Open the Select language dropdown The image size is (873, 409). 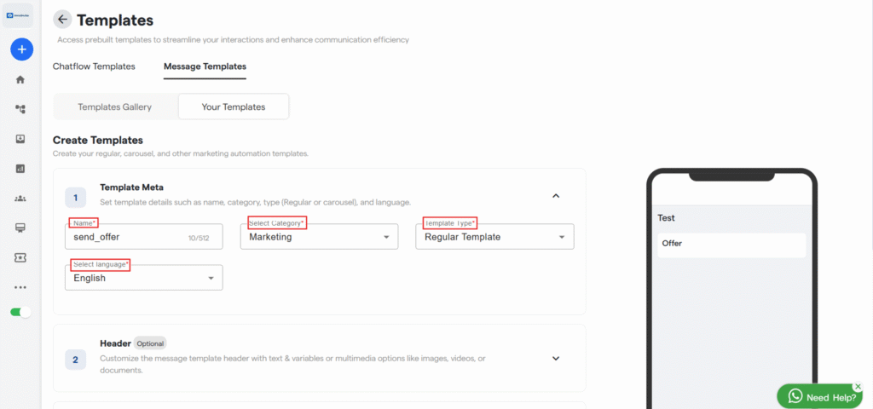tap(143, 278)
